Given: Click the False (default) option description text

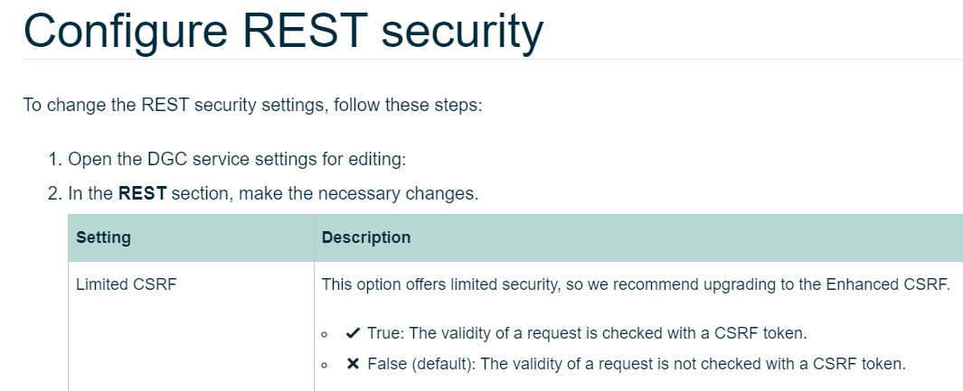Looking at the screenshot, I should pos(636,365).
